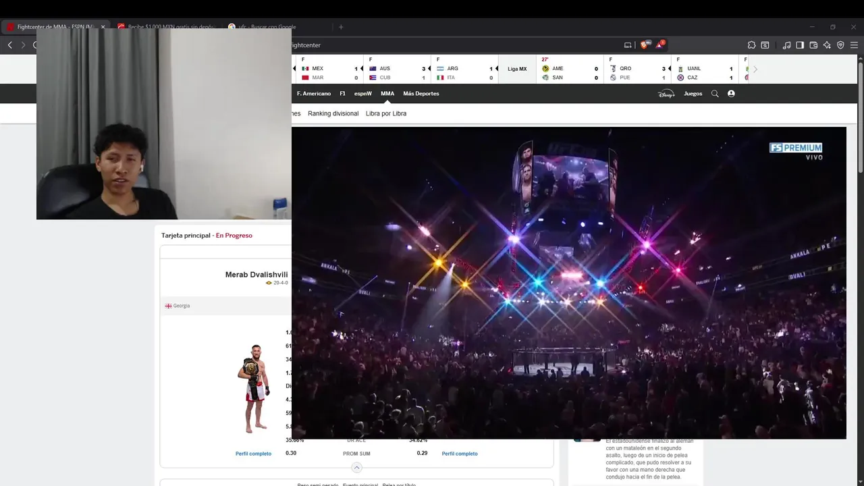The width and height of the screenshot is (864, 486).
Task: Open Merab Dvalishvili's Perfil completo link
Action: click(x=253, y=454)
